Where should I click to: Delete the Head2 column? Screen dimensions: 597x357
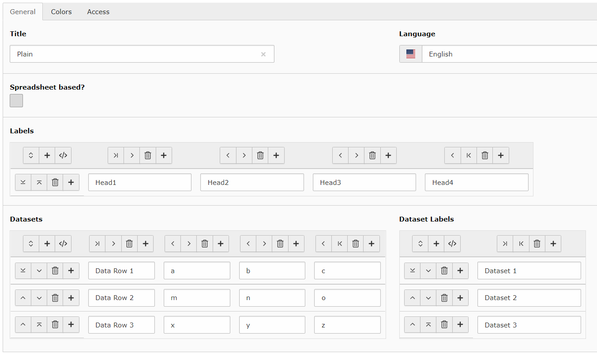click(260, 155)
